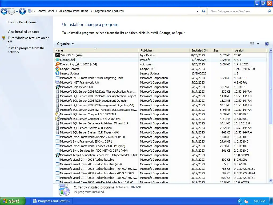The image size is (273, 205).
Task: Go forward with the Forward arrow button
Action: click(12, 11)
